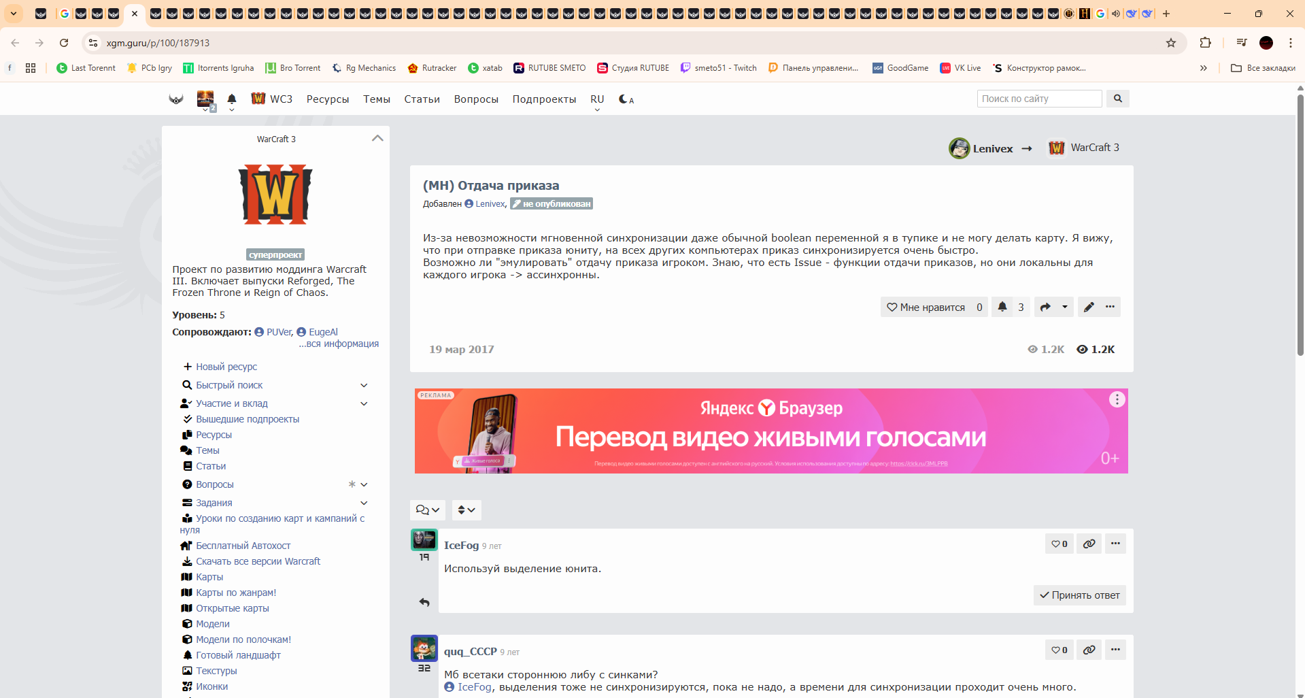Open Карты по жанрам! sidebar link

(236, 593)
